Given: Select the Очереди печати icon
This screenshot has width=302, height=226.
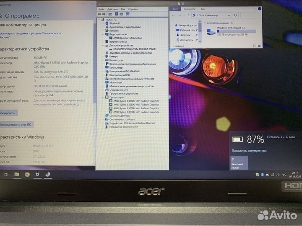Looking at the screenshot, I should (x=107, y=90).
